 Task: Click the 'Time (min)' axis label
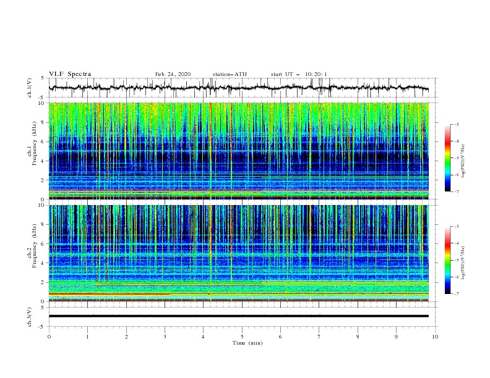coord(247,343)
